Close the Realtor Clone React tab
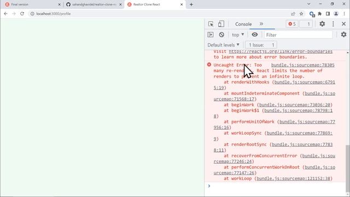The height and width of the screenshot is (197, 350). [x=182, y=4]
